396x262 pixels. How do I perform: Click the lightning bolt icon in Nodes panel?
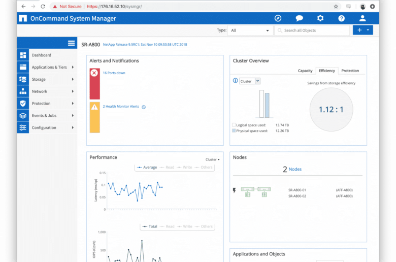pyautogui.click(x=235, y=190)
